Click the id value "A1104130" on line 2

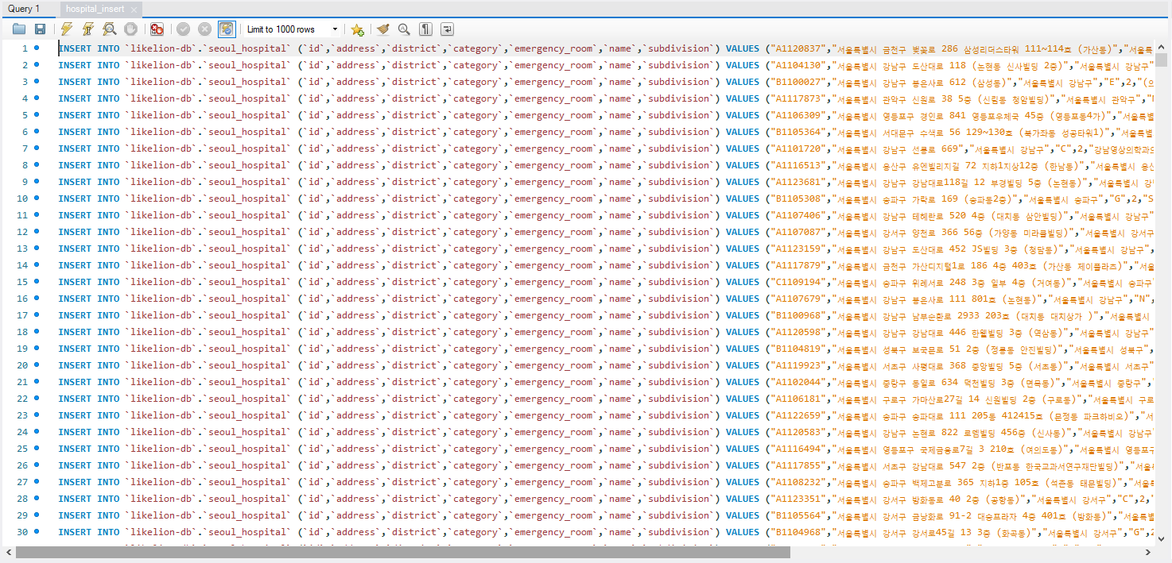(x=798, y=65)
